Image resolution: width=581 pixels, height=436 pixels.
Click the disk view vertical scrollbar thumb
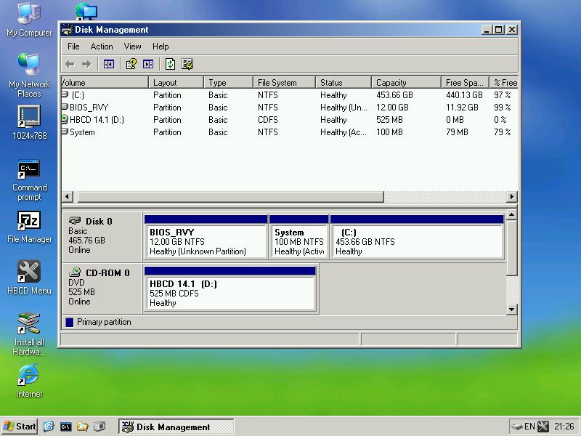pyautogui.click(x=511, y=248)
